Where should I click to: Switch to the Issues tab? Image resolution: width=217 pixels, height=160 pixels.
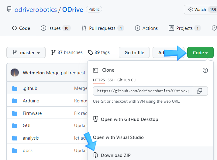click(56, 28)
